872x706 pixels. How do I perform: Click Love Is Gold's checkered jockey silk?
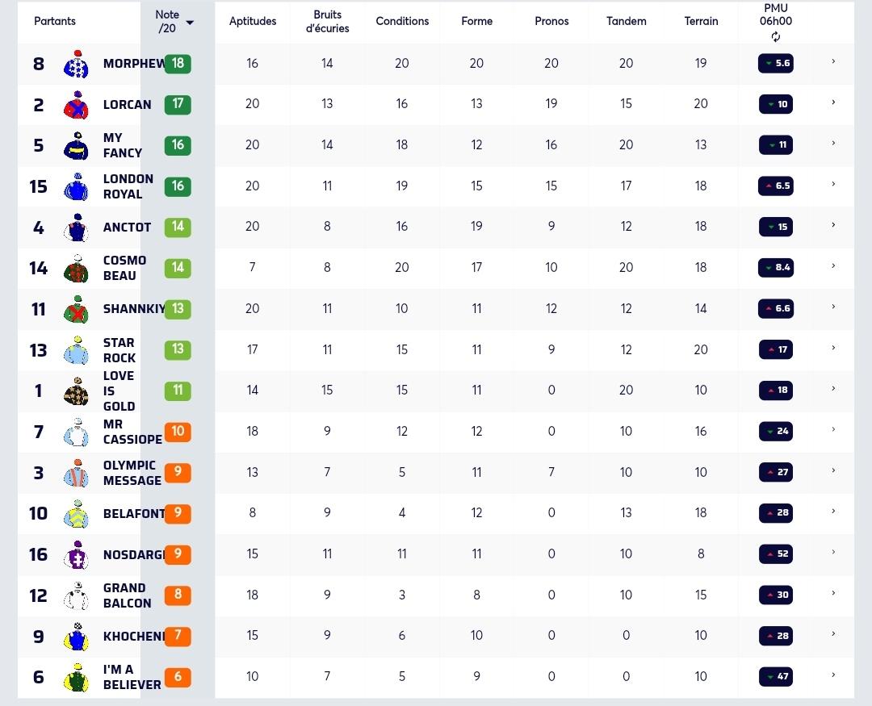(76, 391)
